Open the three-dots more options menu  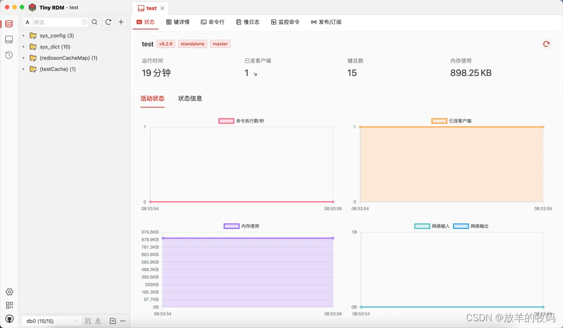tap(123, 321)
